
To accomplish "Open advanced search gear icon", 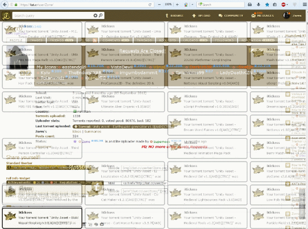I will 95,15.
